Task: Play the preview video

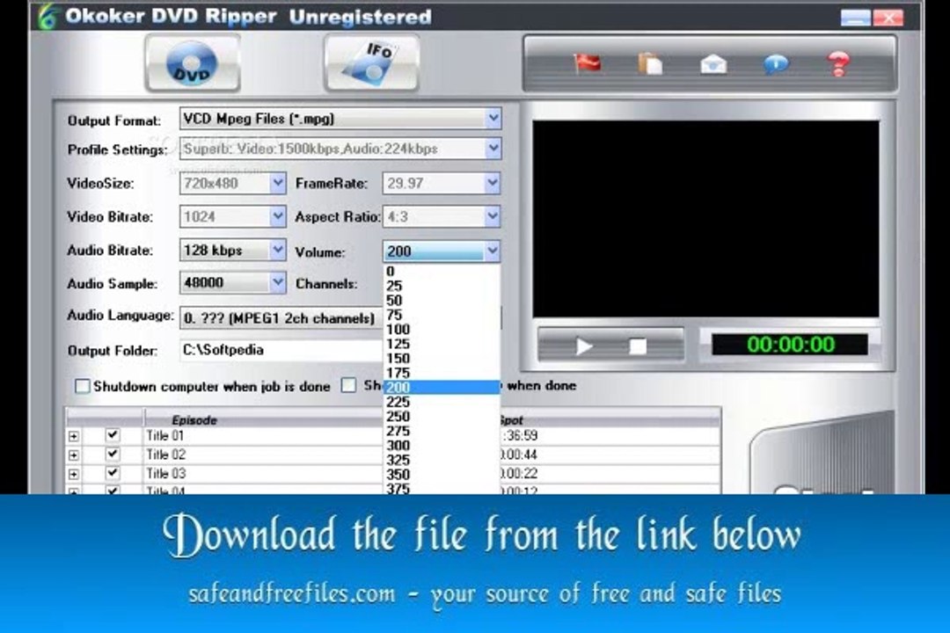Action: [583, 346]
